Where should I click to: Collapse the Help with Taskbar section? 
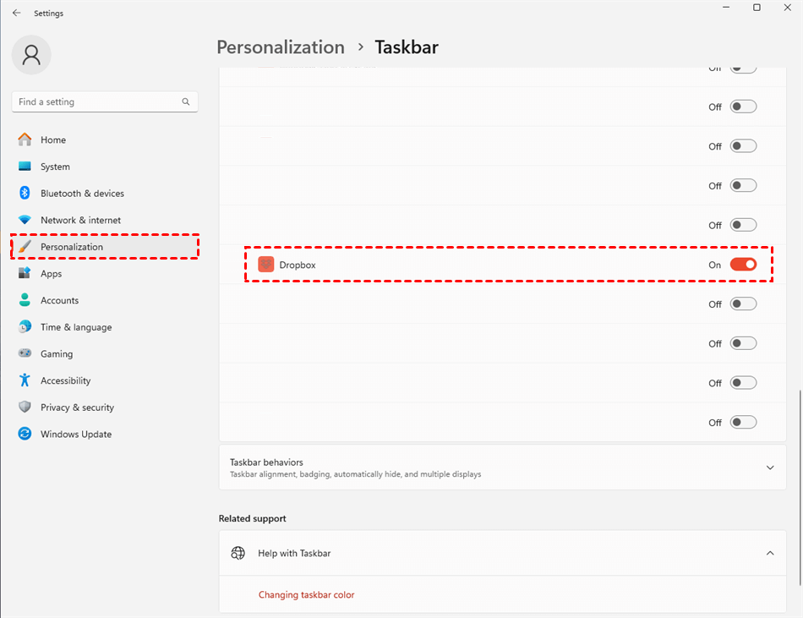tap(769, 553)
